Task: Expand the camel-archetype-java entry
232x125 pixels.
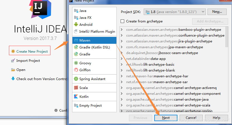Action: click(x=122, y=100)
